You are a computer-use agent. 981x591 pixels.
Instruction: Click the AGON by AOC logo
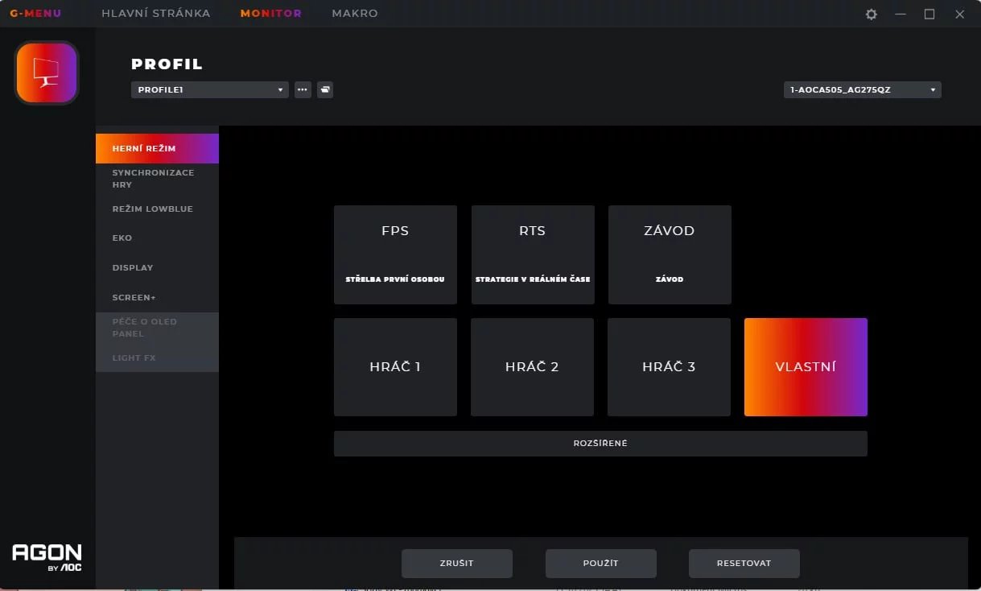click(47, 556)
